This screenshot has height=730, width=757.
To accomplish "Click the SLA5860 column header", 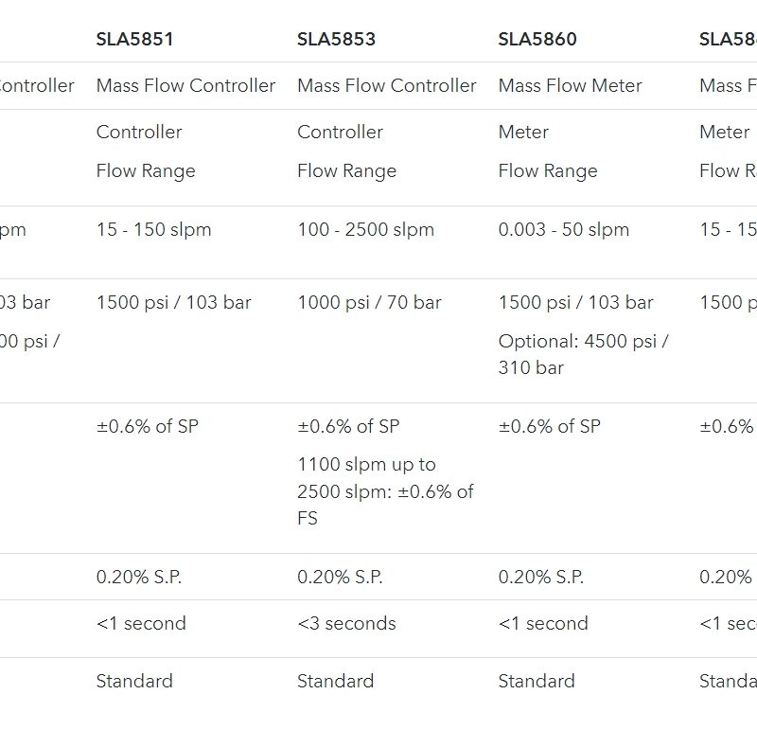I will [537, 40].
